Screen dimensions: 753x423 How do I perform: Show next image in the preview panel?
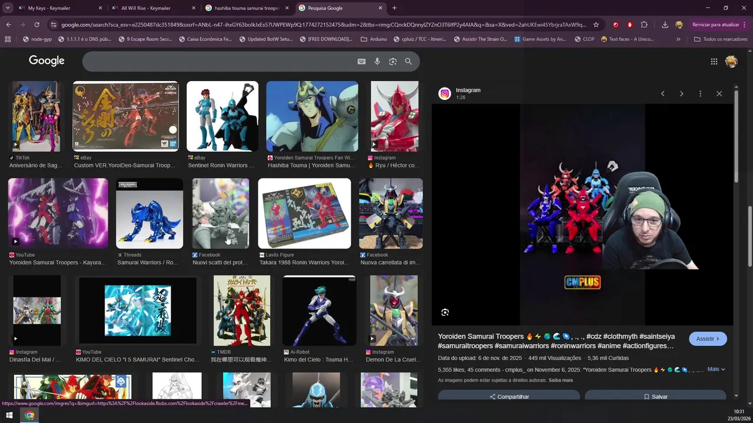click(x=681, y=93)
